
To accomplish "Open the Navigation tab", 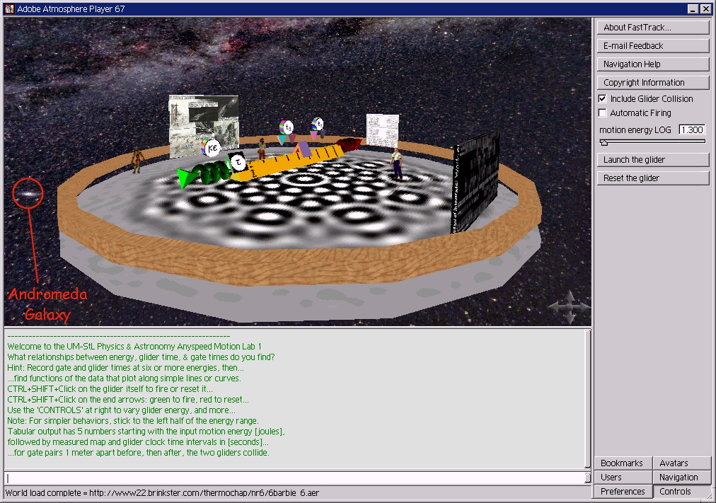I will [679, 478].
